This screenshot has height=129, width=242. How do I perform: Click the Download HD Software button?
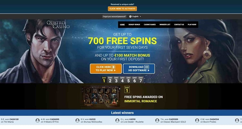pyautogui.click(x=139, y=69)
